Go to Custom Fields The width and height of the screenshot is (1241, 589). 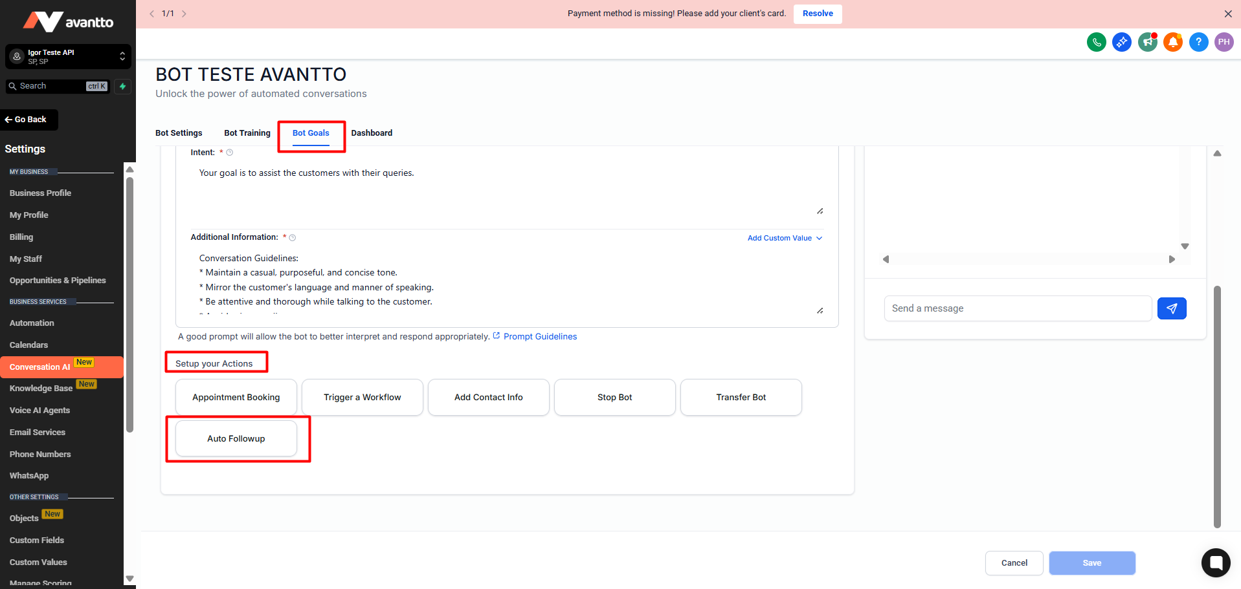point(37,541)
